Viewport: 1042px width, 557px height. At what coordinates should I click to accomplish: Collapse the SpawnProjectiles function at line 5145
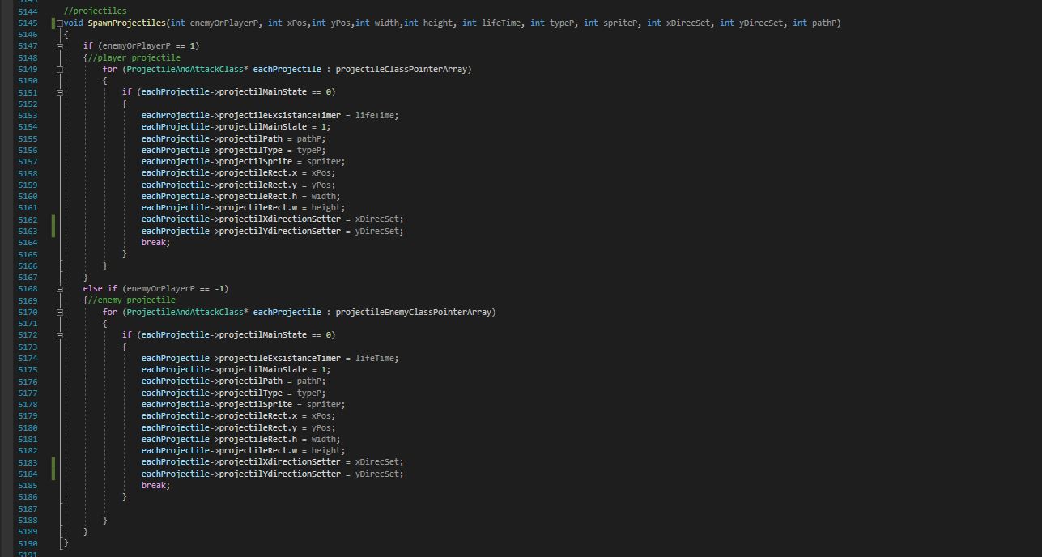coord(60,23)
